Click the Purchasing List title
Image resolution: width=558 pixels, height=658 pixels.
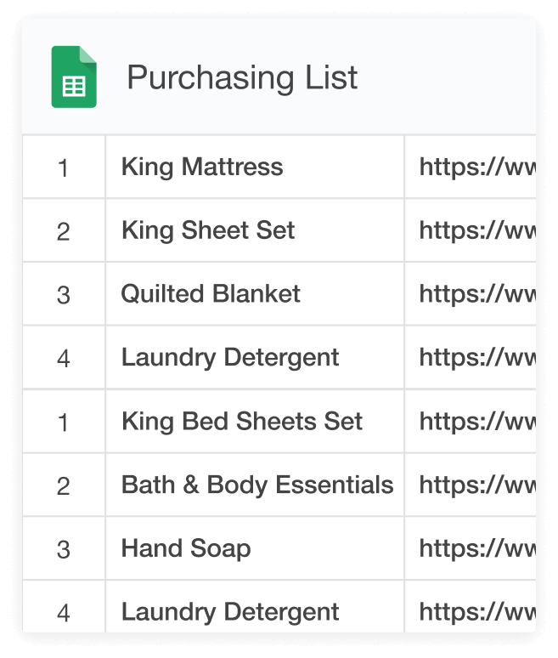click(x=242, y=78)
